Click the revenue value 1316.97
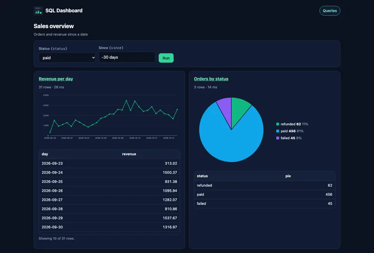Image resolution: width=374 pixels, height=253 pixels. (x=170, y=227)
